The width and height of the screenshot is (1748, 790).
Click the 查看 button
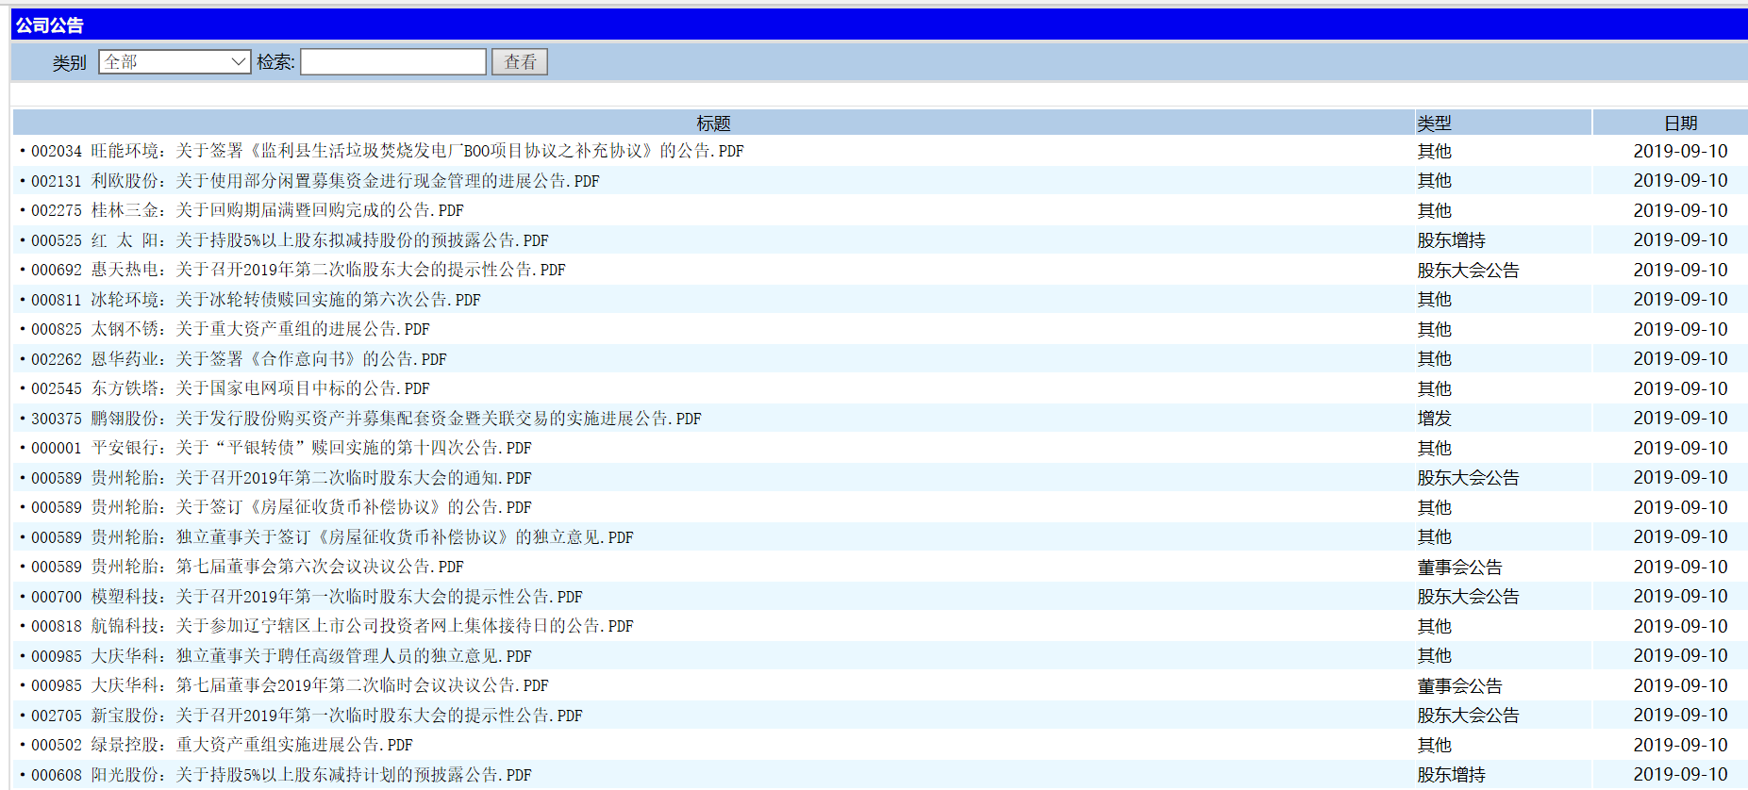click(520, 62)
